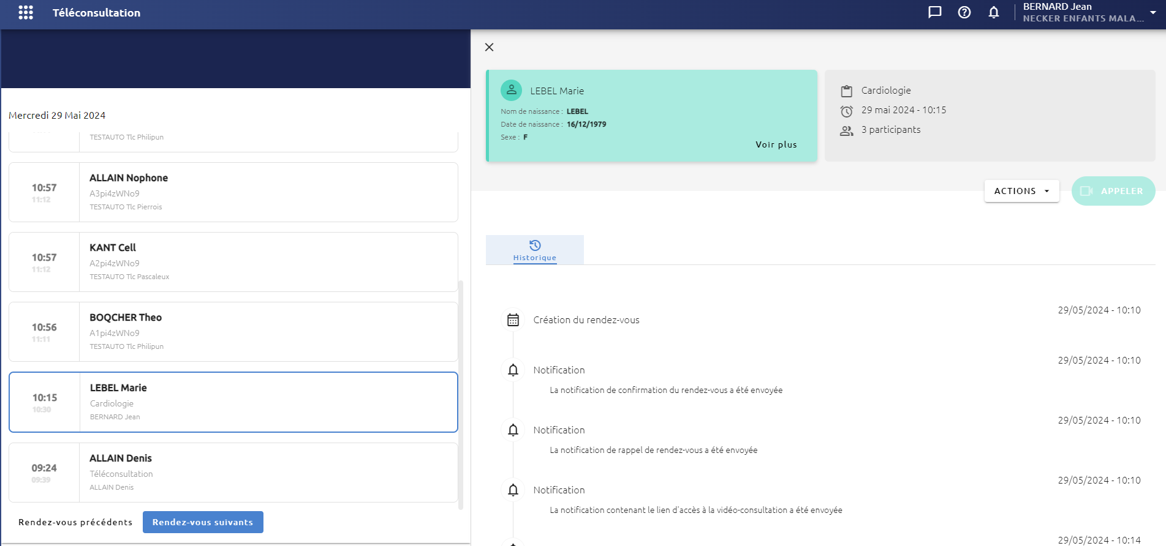1166x546 pixels.
Task: Open the help question mark icon
Action: (x=964, y=12)
